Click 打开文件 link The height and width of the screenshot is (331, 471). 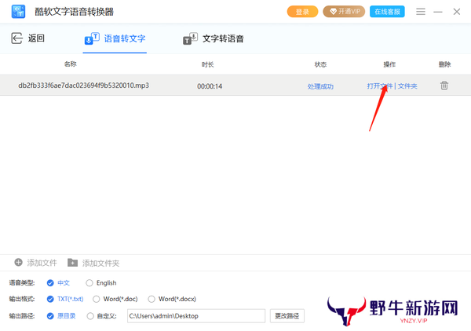[x=380, y=86]
